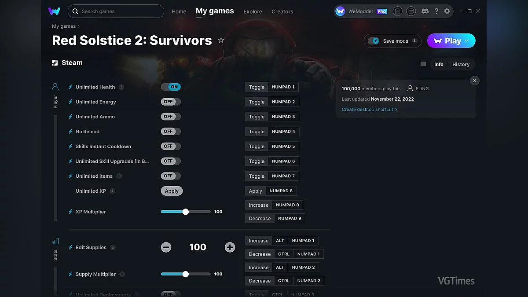Click the WeMod logo icon
Viewport: 528px width, 297px height.
click(54, 11)
